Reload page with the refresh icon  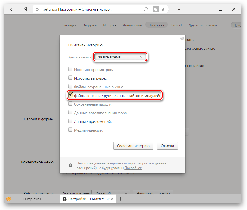(37, 9)
